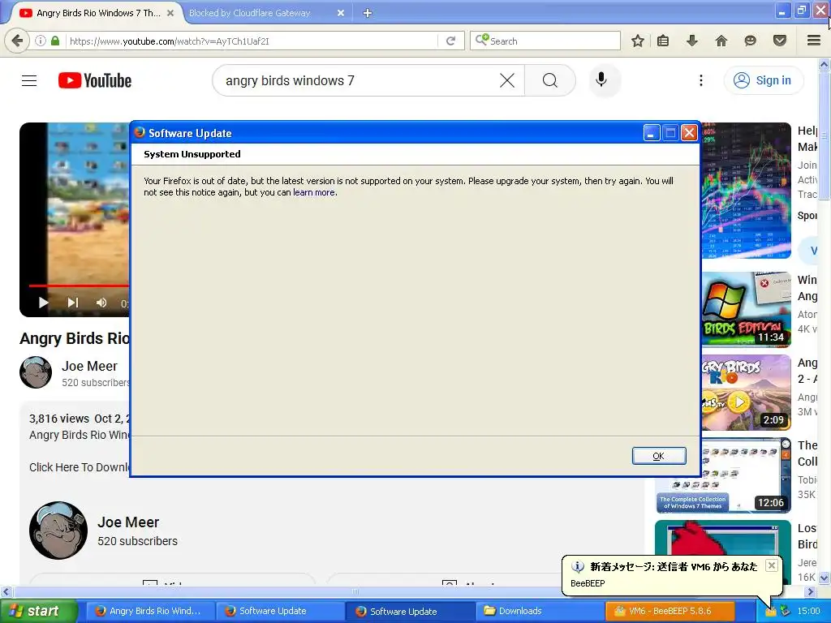This screenshot has width=831, height=623.
Task: Open stock chart sponsored thumbnail
Action: [x=747, y=191]
